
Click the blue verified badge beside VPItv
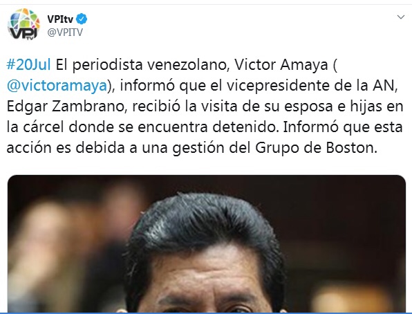point(82,19)
